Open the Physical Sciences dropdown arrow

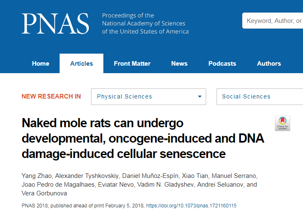(x=200, y=96)
